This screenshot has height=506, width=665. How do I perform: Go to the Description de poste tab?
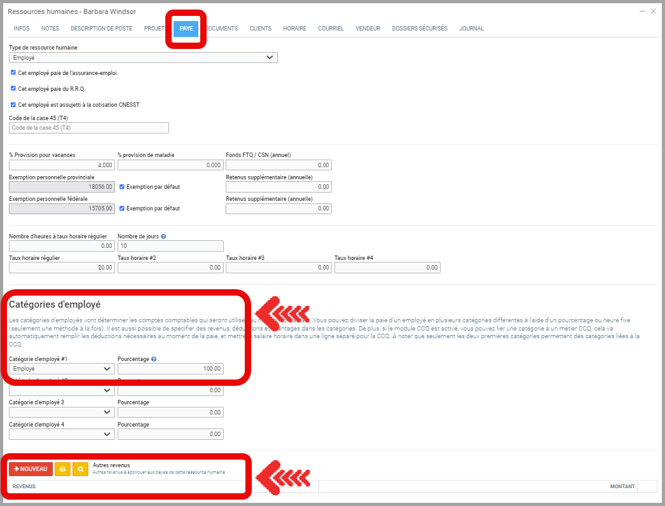(x=102, y=29)
